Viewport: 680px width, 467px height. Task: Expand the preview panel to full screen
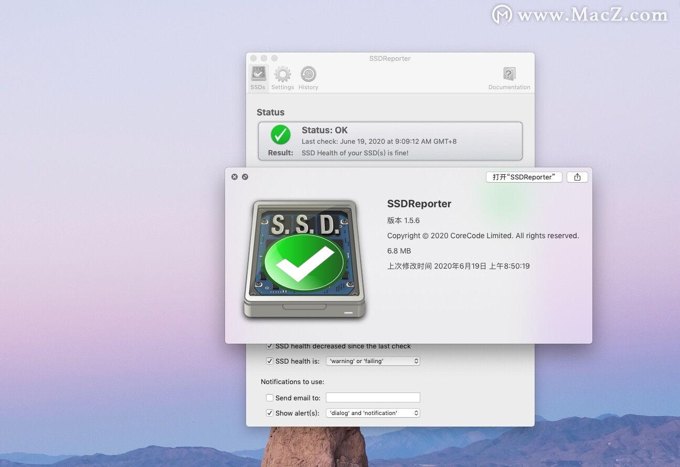pos(245,177)
